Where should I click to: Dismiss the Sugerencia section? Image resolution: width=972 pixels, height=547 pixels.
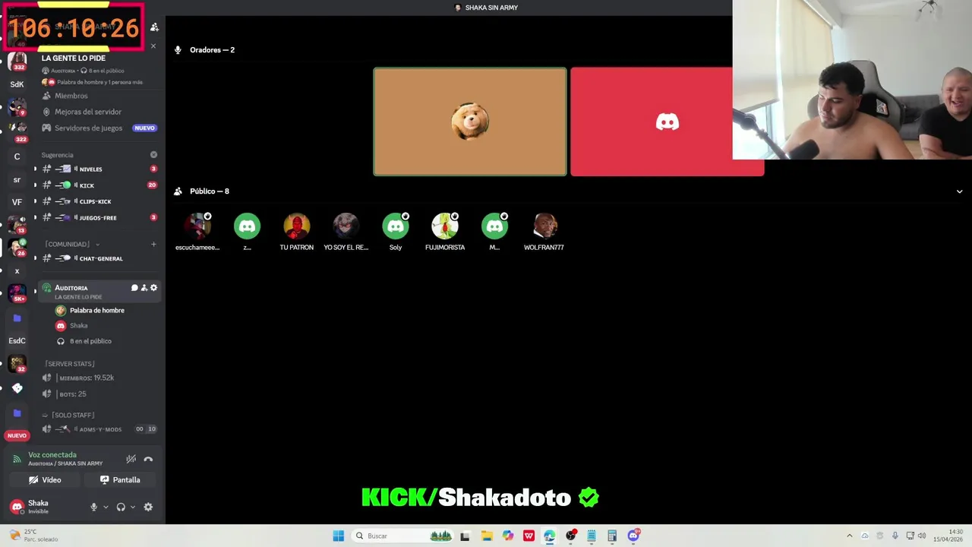pos(153,155)
